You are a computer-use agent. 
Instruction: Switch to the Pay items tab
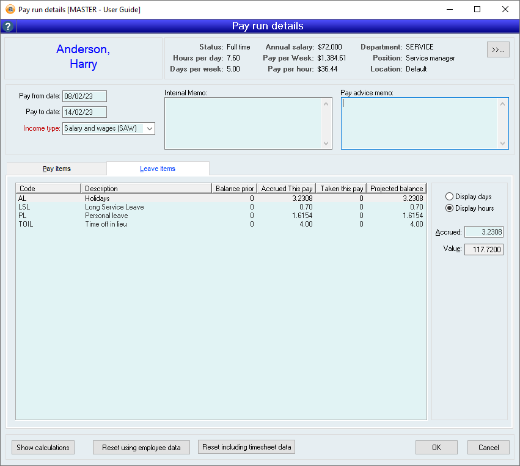pyautogui.click(x=56, y=169)
